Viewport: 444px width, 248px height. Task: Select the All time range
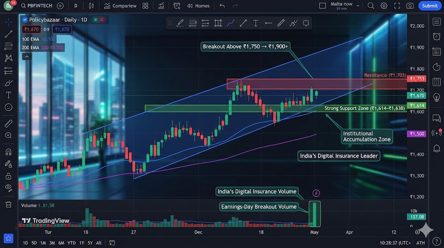tap(99, 243)
